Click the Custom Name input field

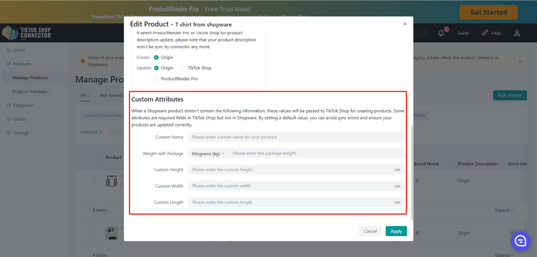296,137
